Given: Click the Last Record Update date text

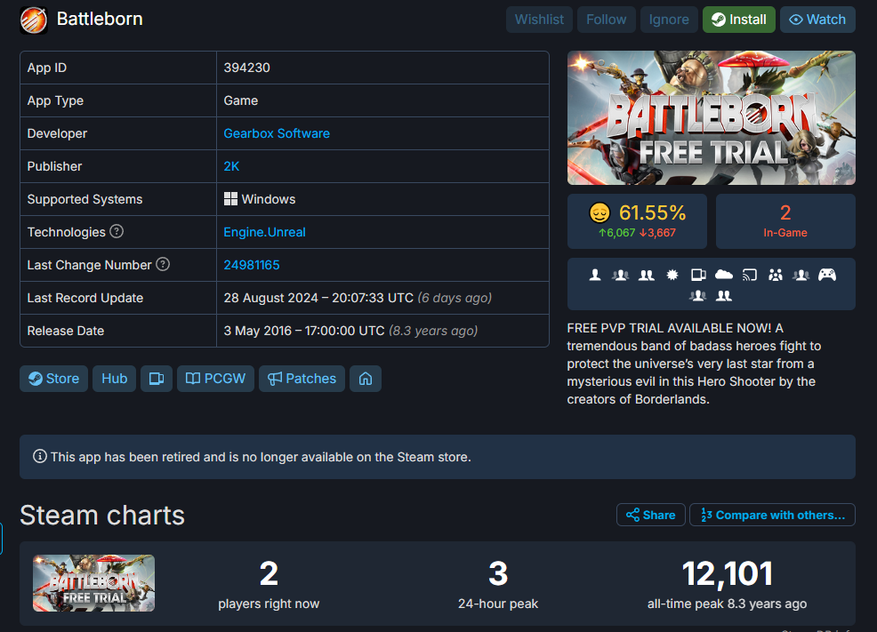Looking at the screenshot, I should 318,299.
